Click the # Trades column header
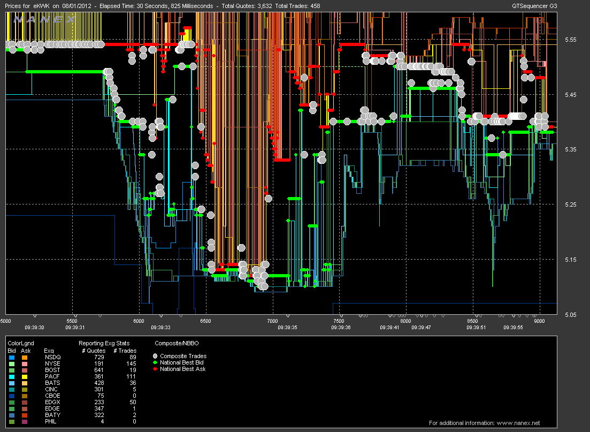590x432 pixels. (x=125, y=351)
